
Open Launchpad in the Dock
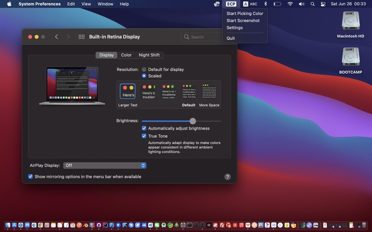pos(47,225)
